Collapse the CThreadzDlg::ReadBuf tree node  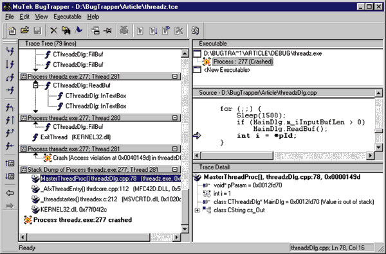pos(35,85)
